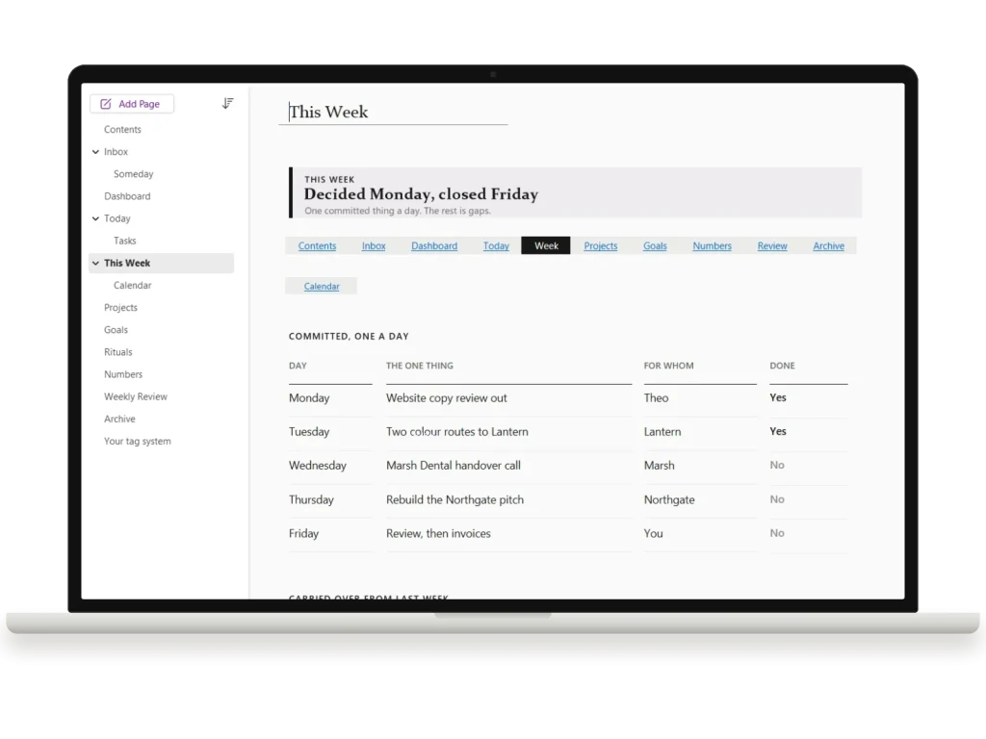Image resolution: width=986 pixels, height=739 pixels.
Task: Open the Weekly Review page
Action: [136, 396]
